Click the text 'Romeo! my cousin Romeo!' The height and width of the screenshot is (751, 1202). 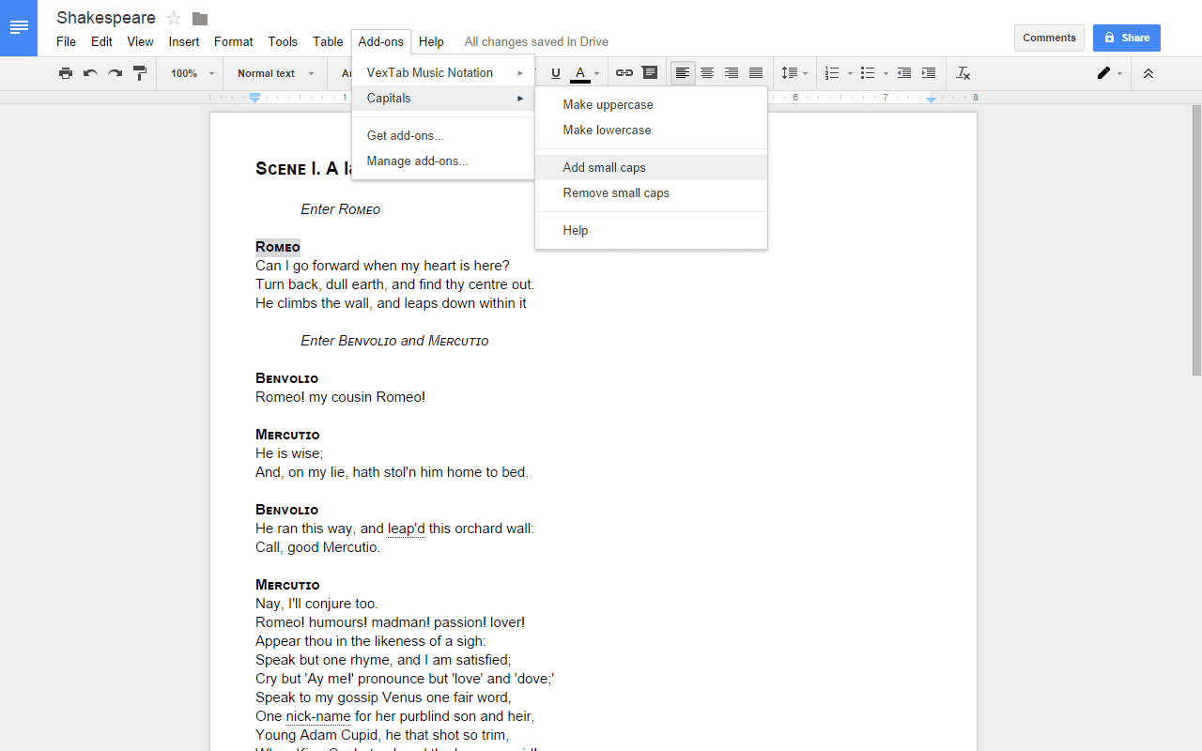341,397
